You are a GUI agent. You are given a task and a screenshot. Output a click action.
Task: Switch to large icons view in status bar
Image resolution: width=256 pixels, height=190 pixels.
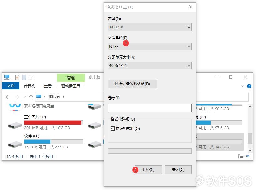click(x=248, y=157)
